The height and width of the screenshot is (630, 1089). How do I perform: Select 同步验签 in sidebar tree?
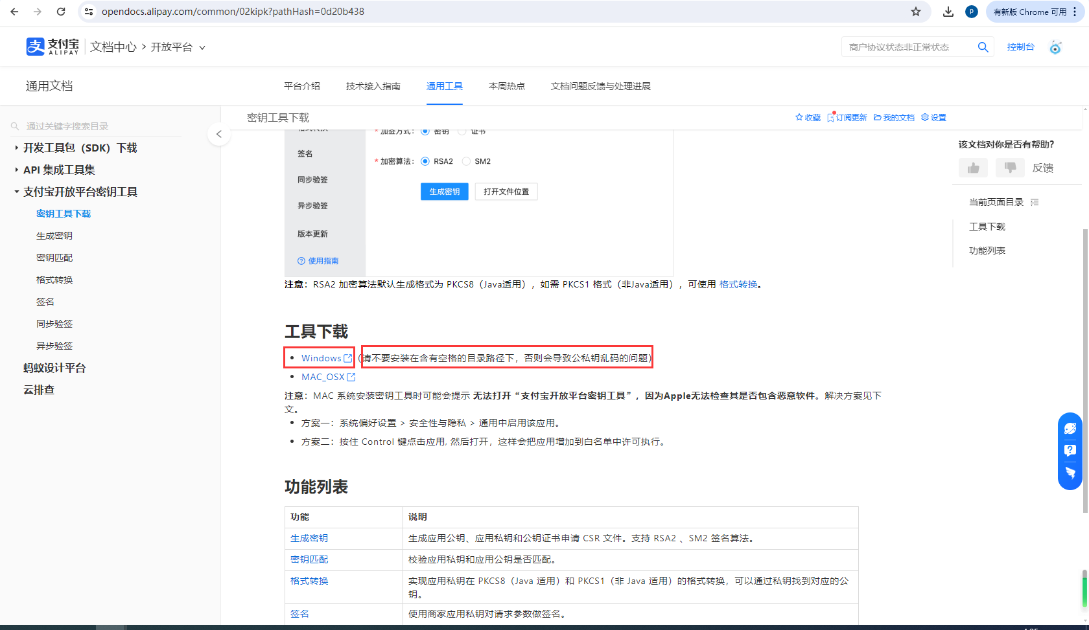(x=54, y=324)
